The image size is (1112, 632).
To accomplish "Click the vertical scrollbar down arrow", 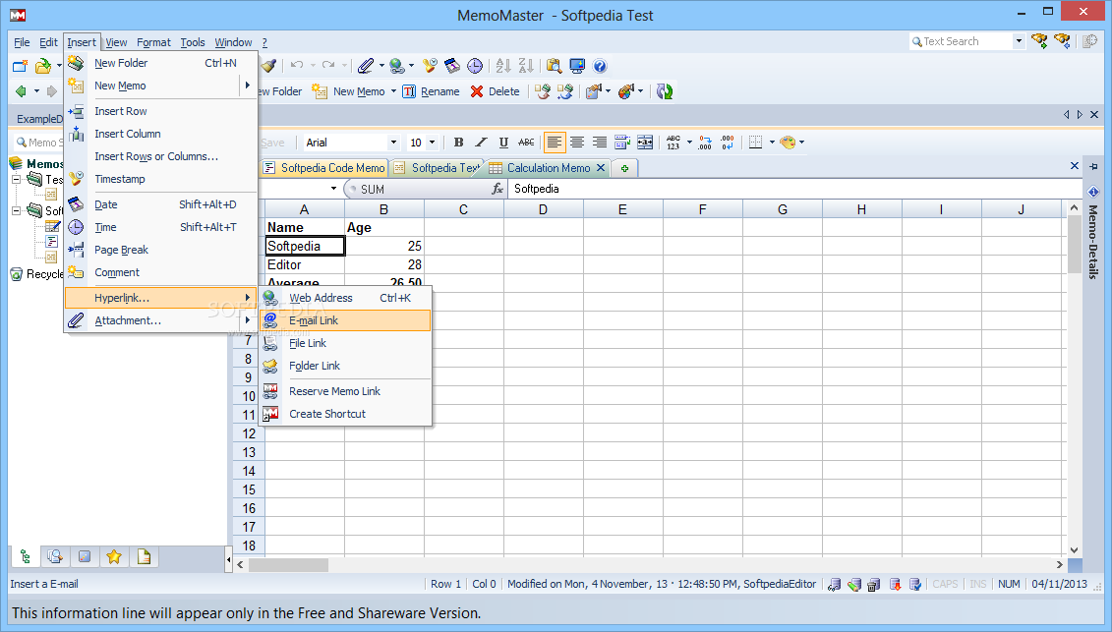I will click(x=1075, y=549).
